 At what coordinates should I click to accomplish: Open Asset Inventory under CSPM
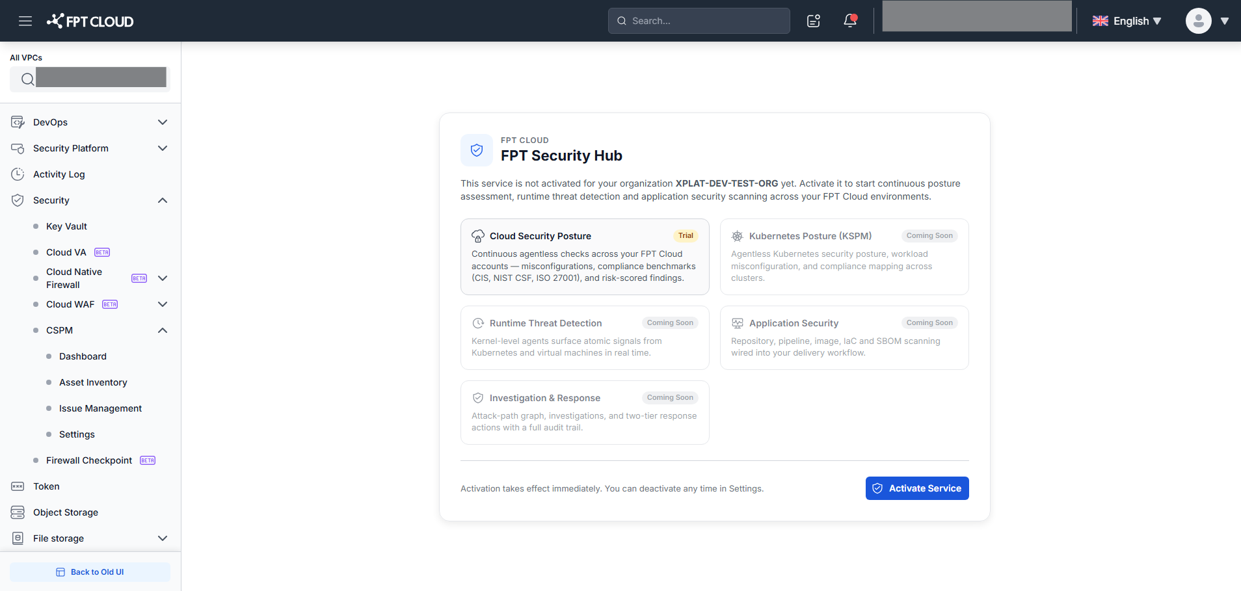(93, 382)
